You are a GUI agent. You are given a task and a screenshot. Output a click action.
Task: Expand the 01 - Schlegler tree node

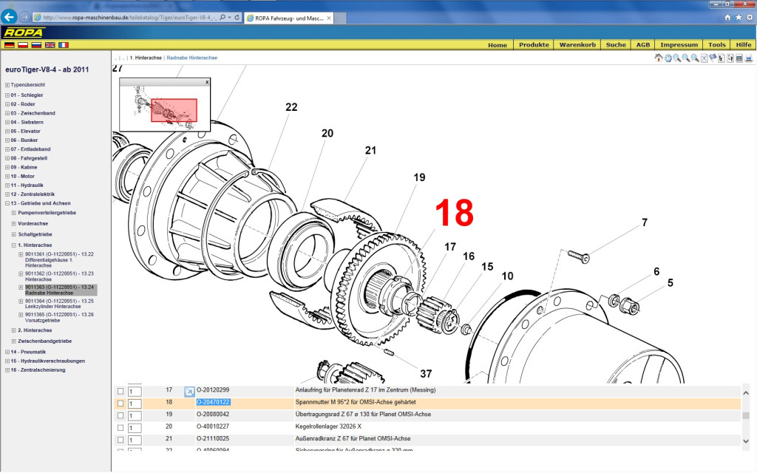7,95
